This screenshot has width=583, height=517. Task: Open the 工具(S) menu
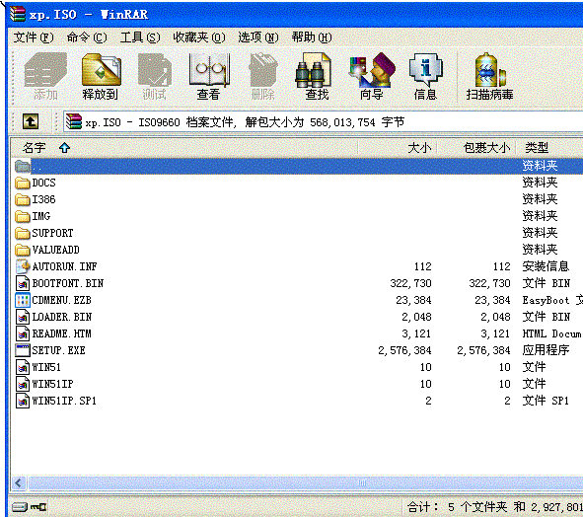pyautogui.click(x=140, y=37)
